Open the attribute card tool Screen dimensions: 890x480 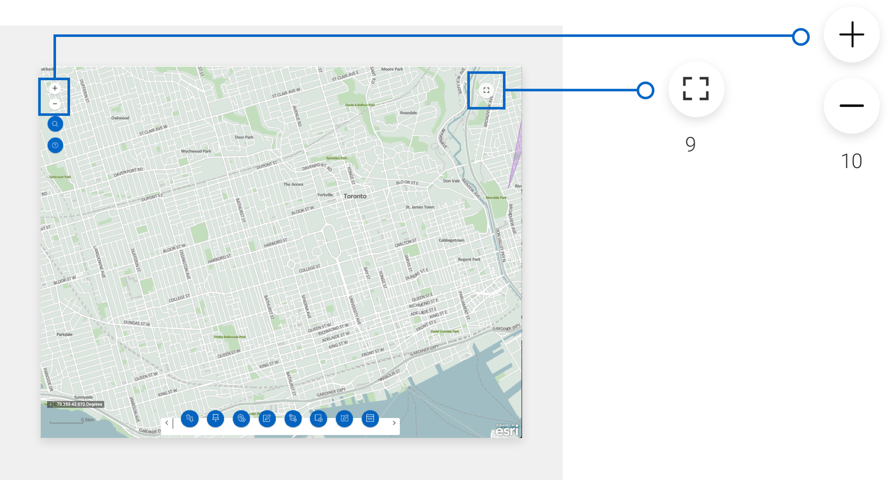coord(370,419)
